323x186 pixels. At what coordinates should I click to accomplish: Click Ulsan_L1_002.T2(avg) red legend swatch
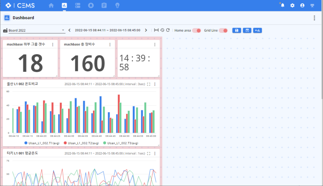pyautogui.click(x=65, y=143)
